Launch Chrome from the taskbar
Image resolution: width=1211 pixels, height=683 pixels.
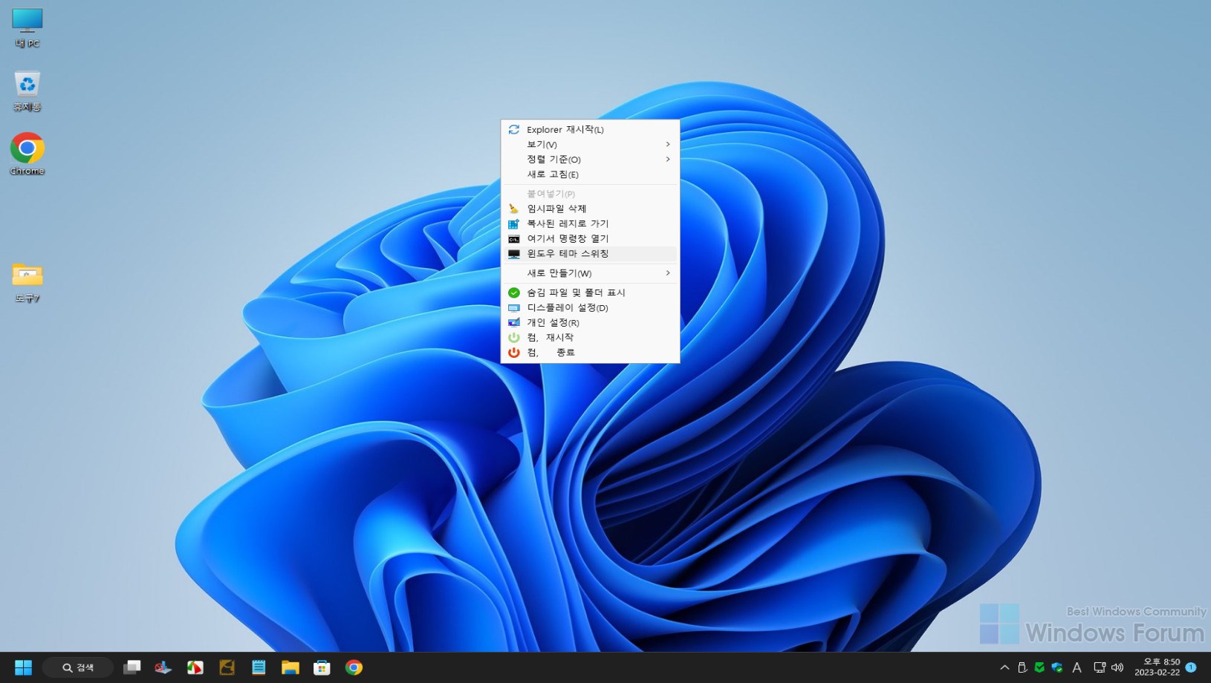tap(354, 667)
